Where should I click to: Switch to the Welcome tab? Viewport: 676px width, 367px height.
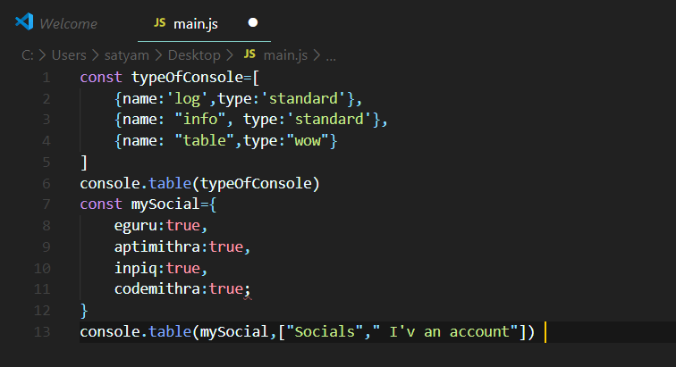coord(68,24)
